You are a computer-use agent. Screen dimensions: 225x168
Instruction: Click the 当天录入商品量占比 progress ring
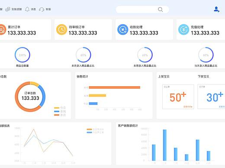[x=206, y=55]
